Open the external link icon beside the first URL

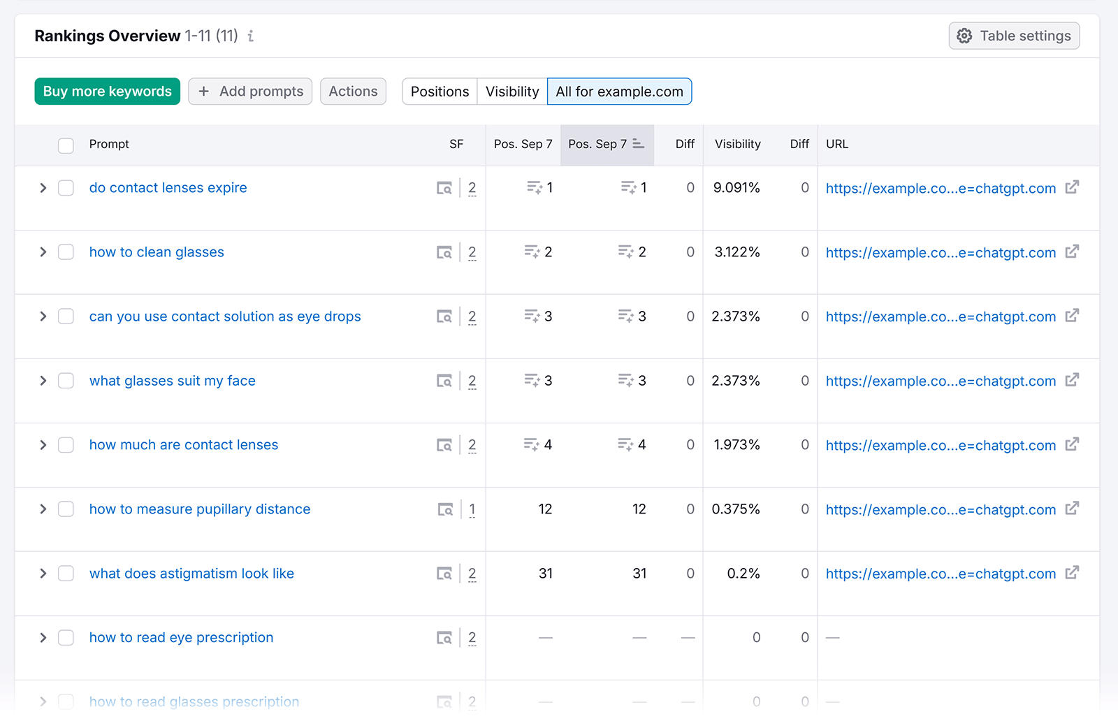pyautogui.click(x=1072, y=187)
